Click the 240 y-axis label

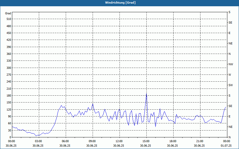tap(9, 82)
